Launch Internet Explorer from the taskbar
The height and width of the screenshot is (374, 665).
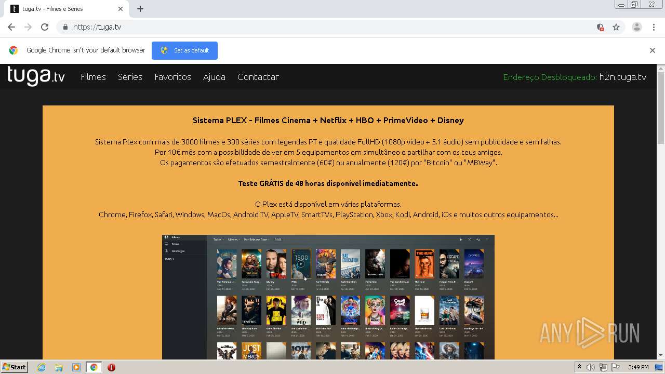(41, 367)
